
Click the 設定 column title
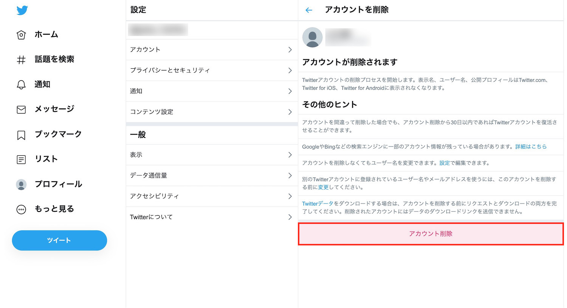(138, 10)
